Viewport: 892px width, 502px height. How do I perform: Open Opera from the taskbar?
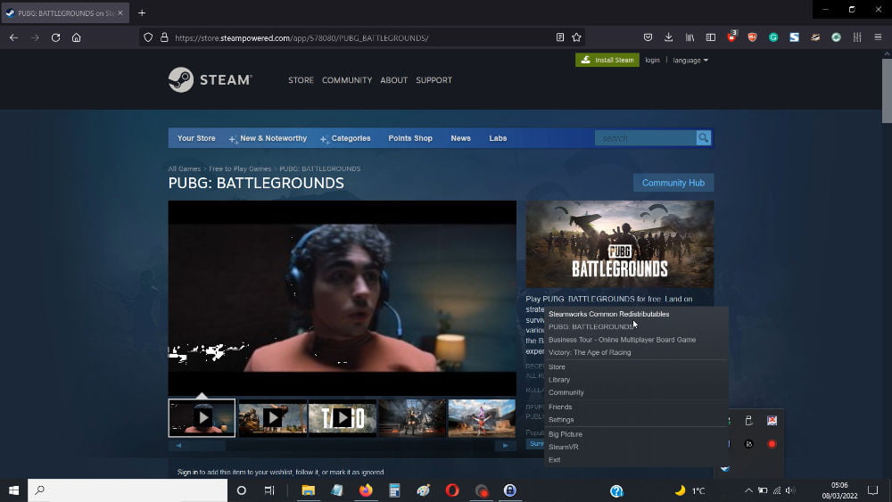point(452,490)
